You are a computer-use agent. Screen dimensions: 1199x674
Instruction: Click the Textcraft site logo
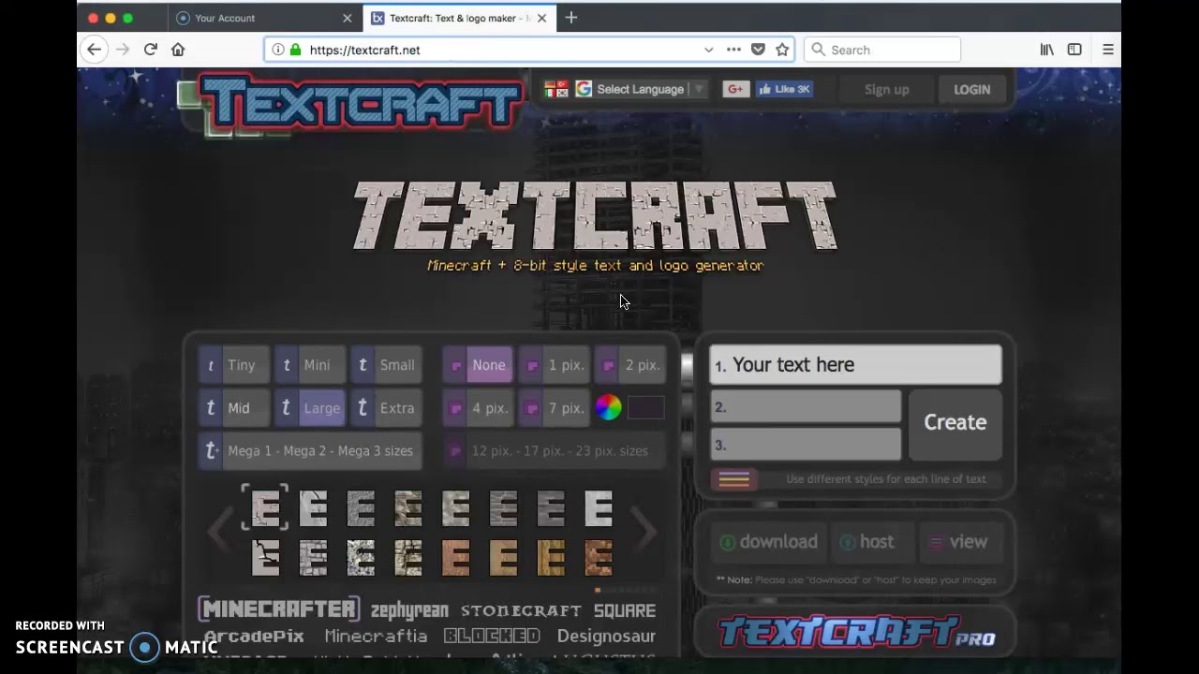coord(361,103)
